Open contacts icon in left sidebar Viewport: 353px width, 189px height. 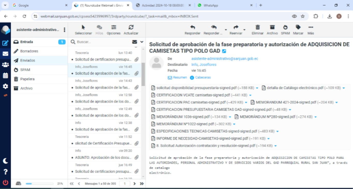[x=5, y=65]
